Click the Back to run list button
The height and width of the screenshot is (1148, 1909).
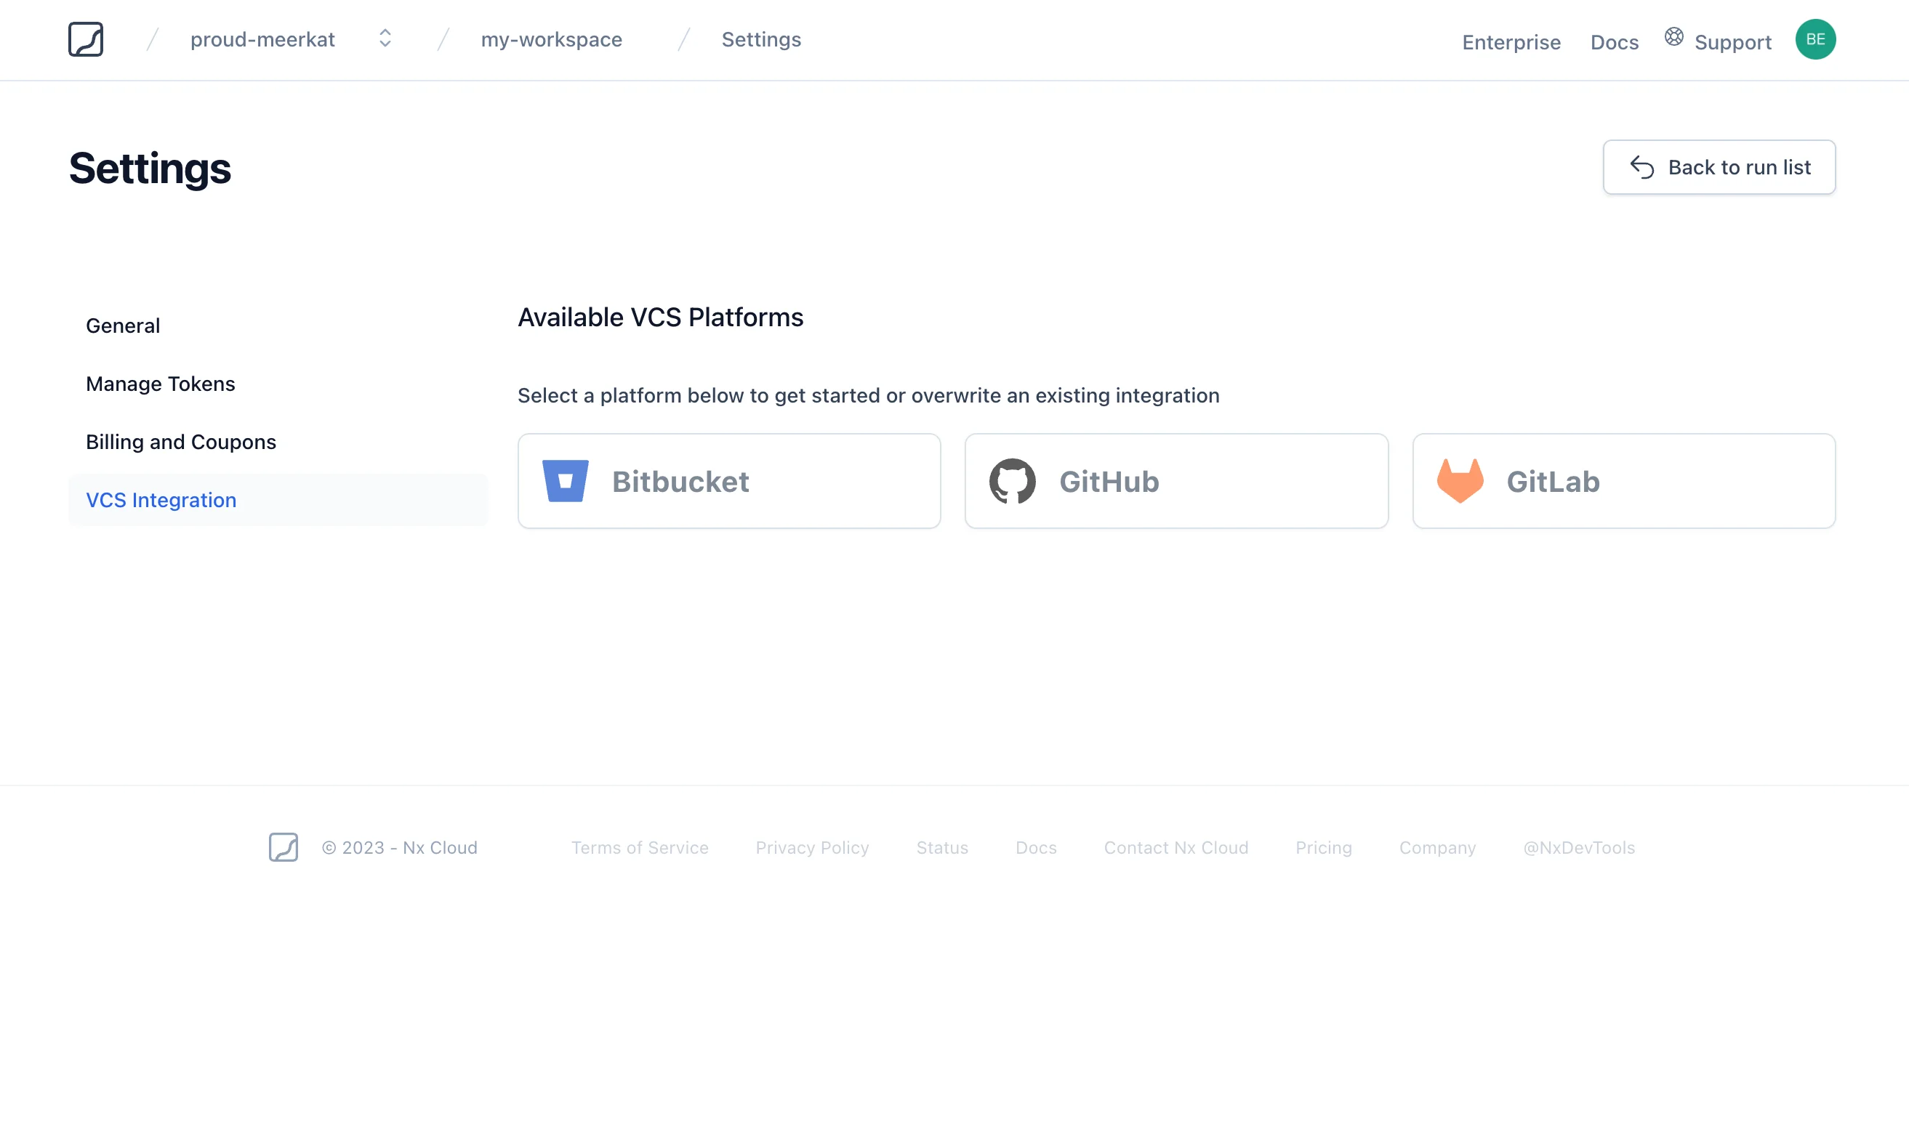(x=1719, y=167)
